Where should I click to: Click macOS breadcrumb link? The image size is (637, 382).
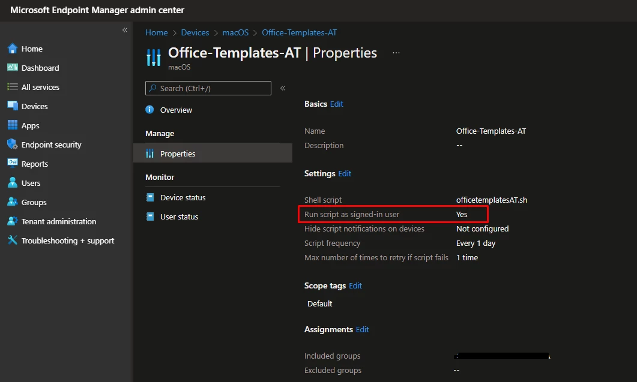click(235, 32)
